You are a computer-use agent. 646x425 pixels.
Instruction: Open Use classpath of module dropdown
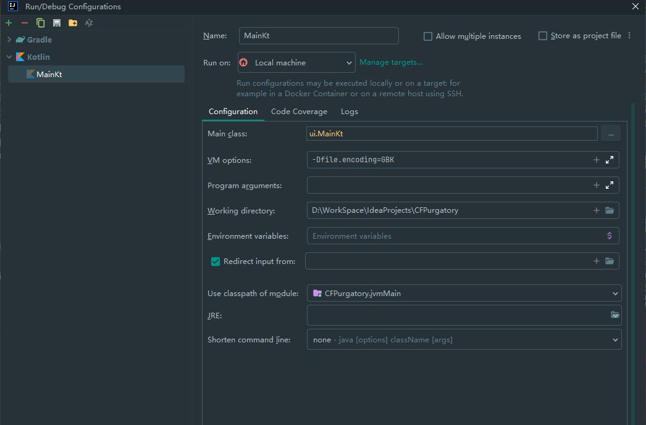[464, 294]
